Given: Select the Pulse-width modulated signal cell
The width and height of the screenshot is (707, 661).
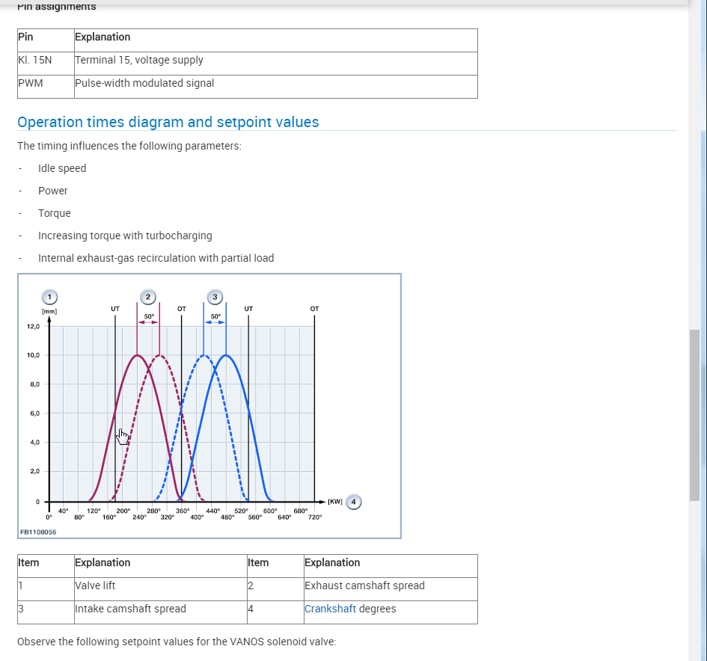Looking at the screenshot, I should (144, 83).
